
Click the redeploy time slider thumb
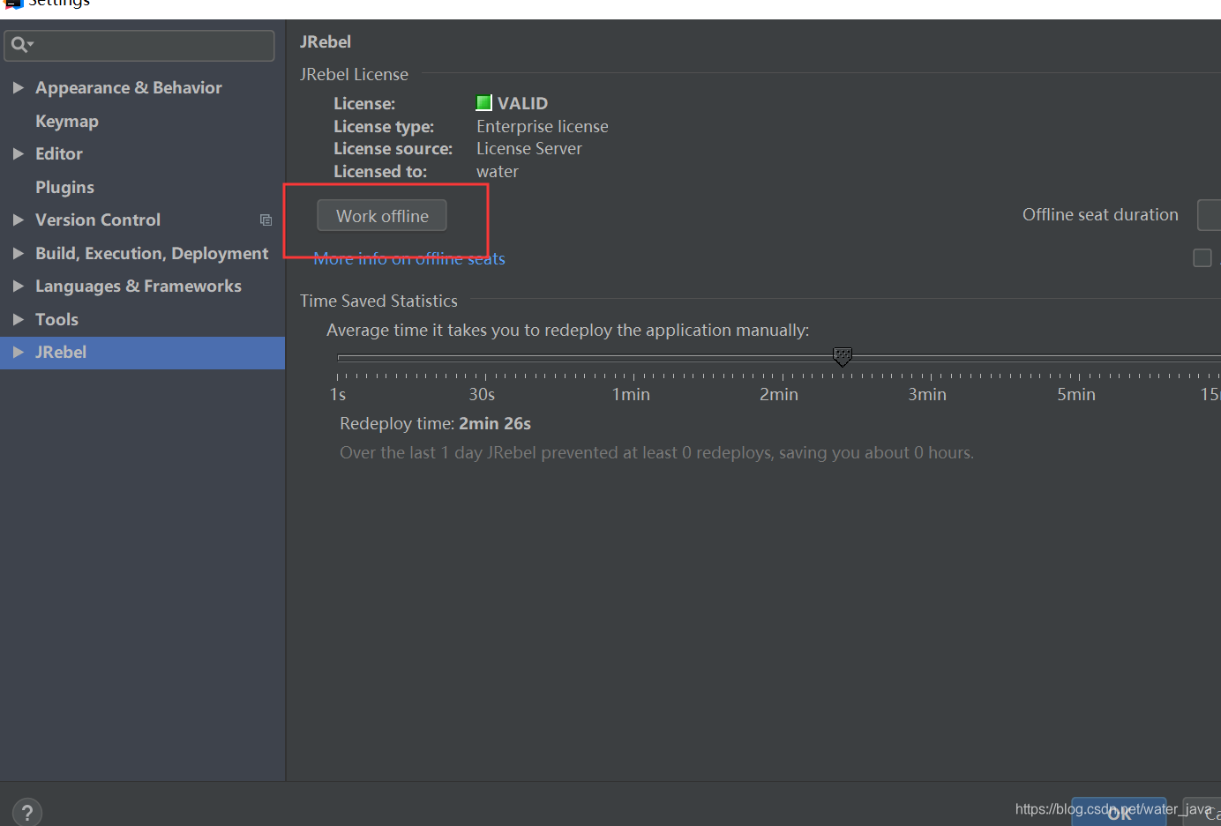(843, 356)
